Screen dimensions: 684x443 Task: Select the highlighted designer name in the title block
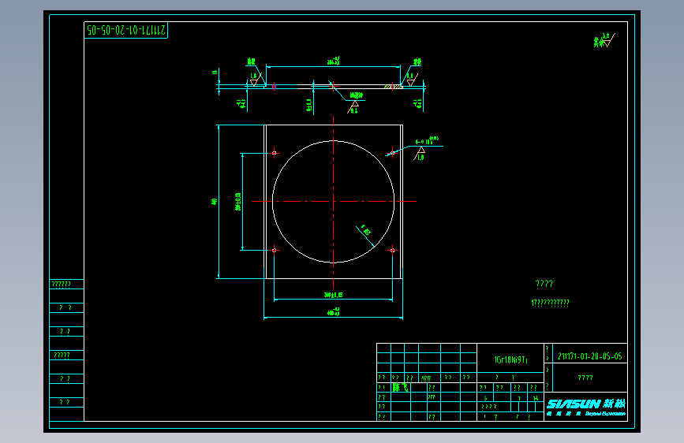point(401,387)
